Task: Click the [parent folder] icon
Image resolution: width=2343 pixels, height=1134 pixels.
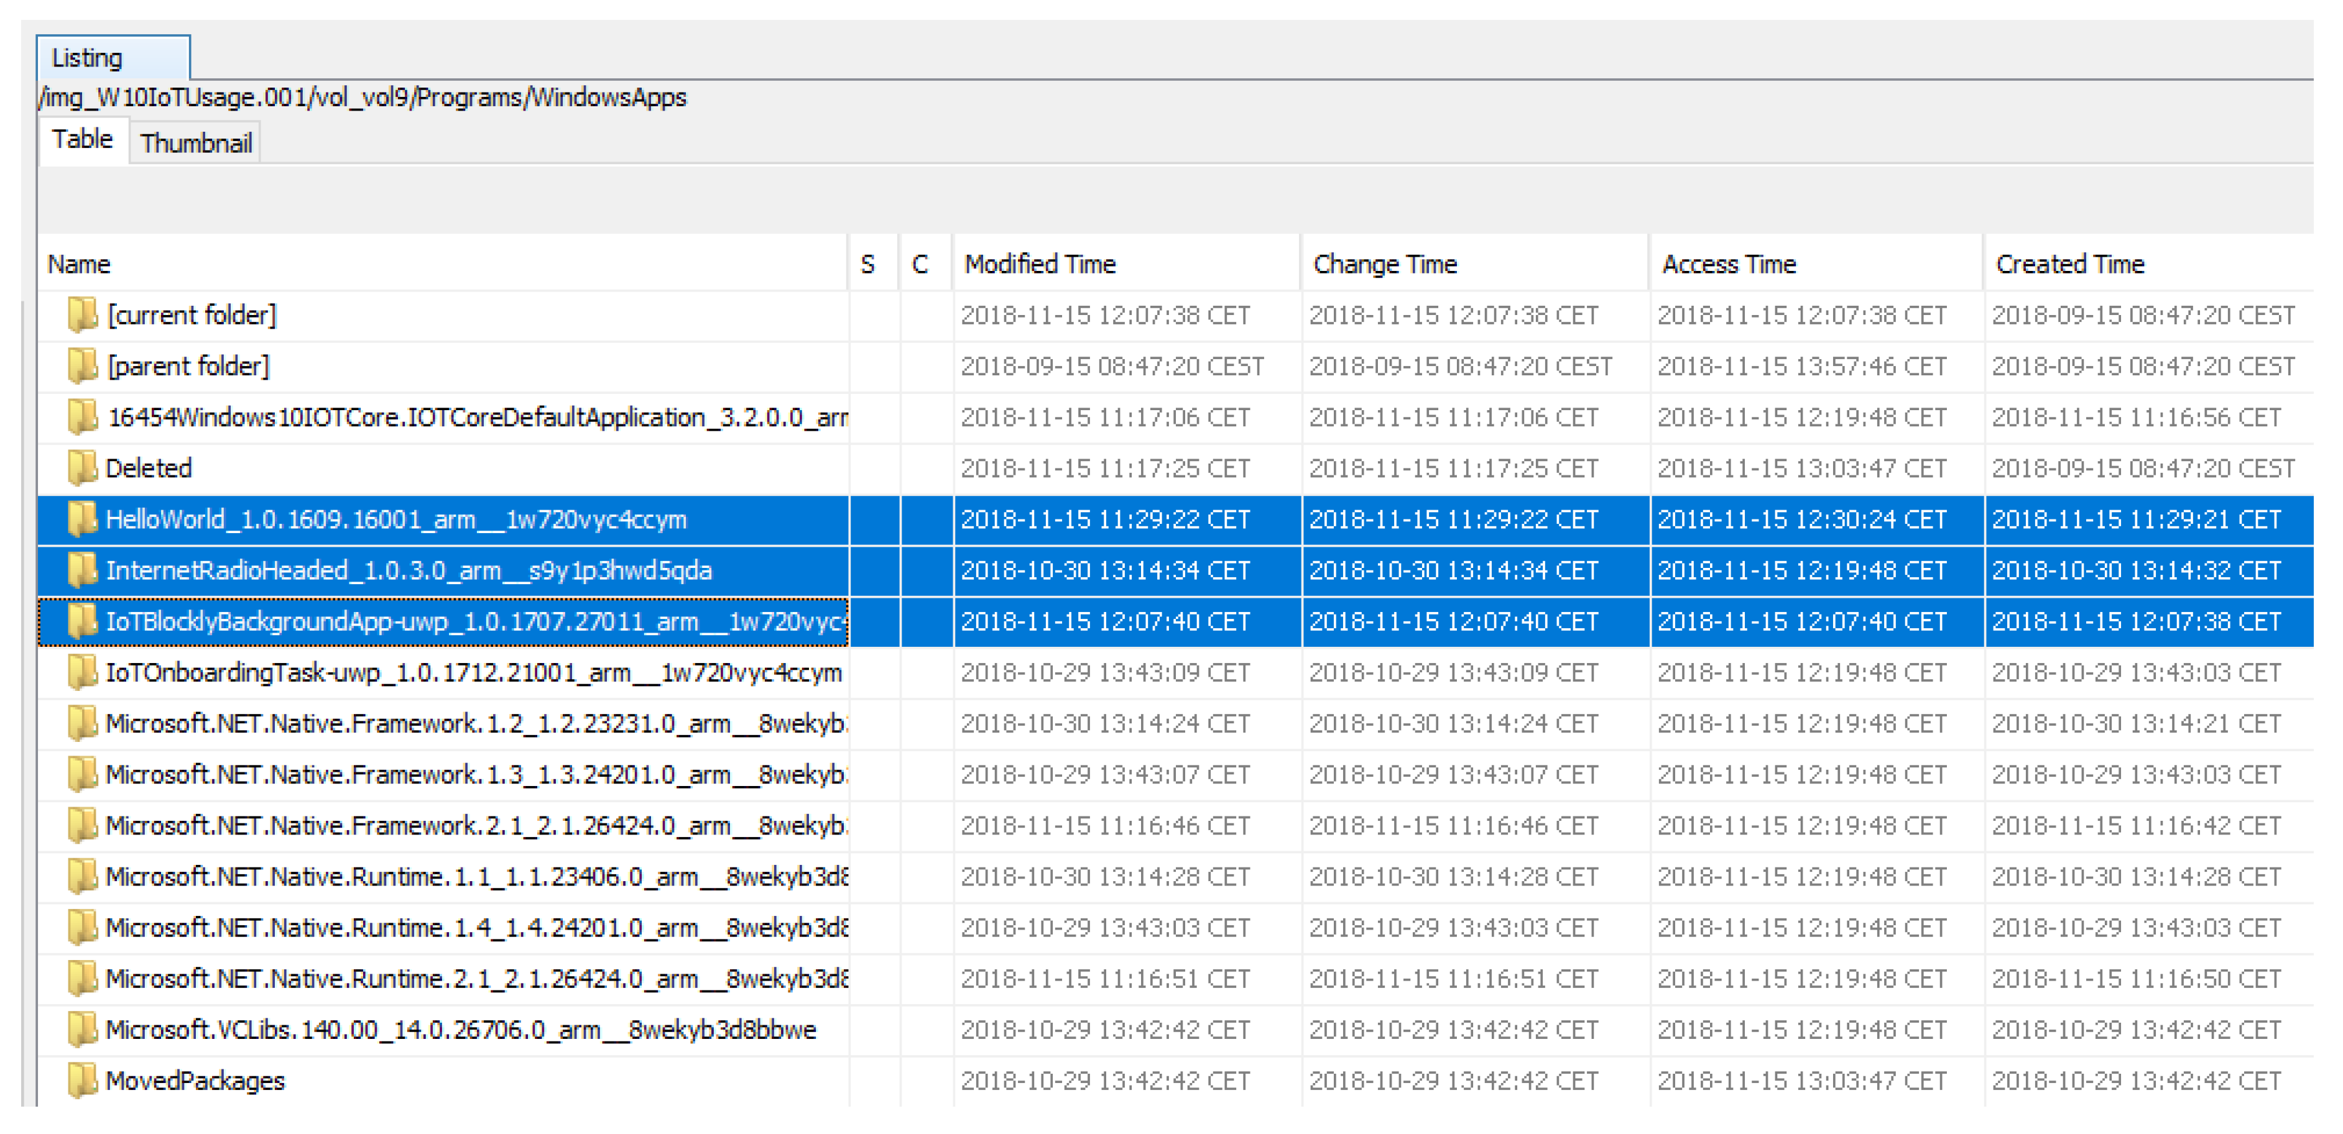Action: 82,365
